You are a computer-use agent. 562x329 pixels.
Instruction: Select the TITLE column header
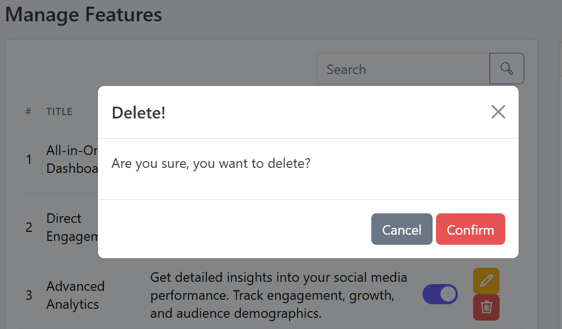click(59, 112)
